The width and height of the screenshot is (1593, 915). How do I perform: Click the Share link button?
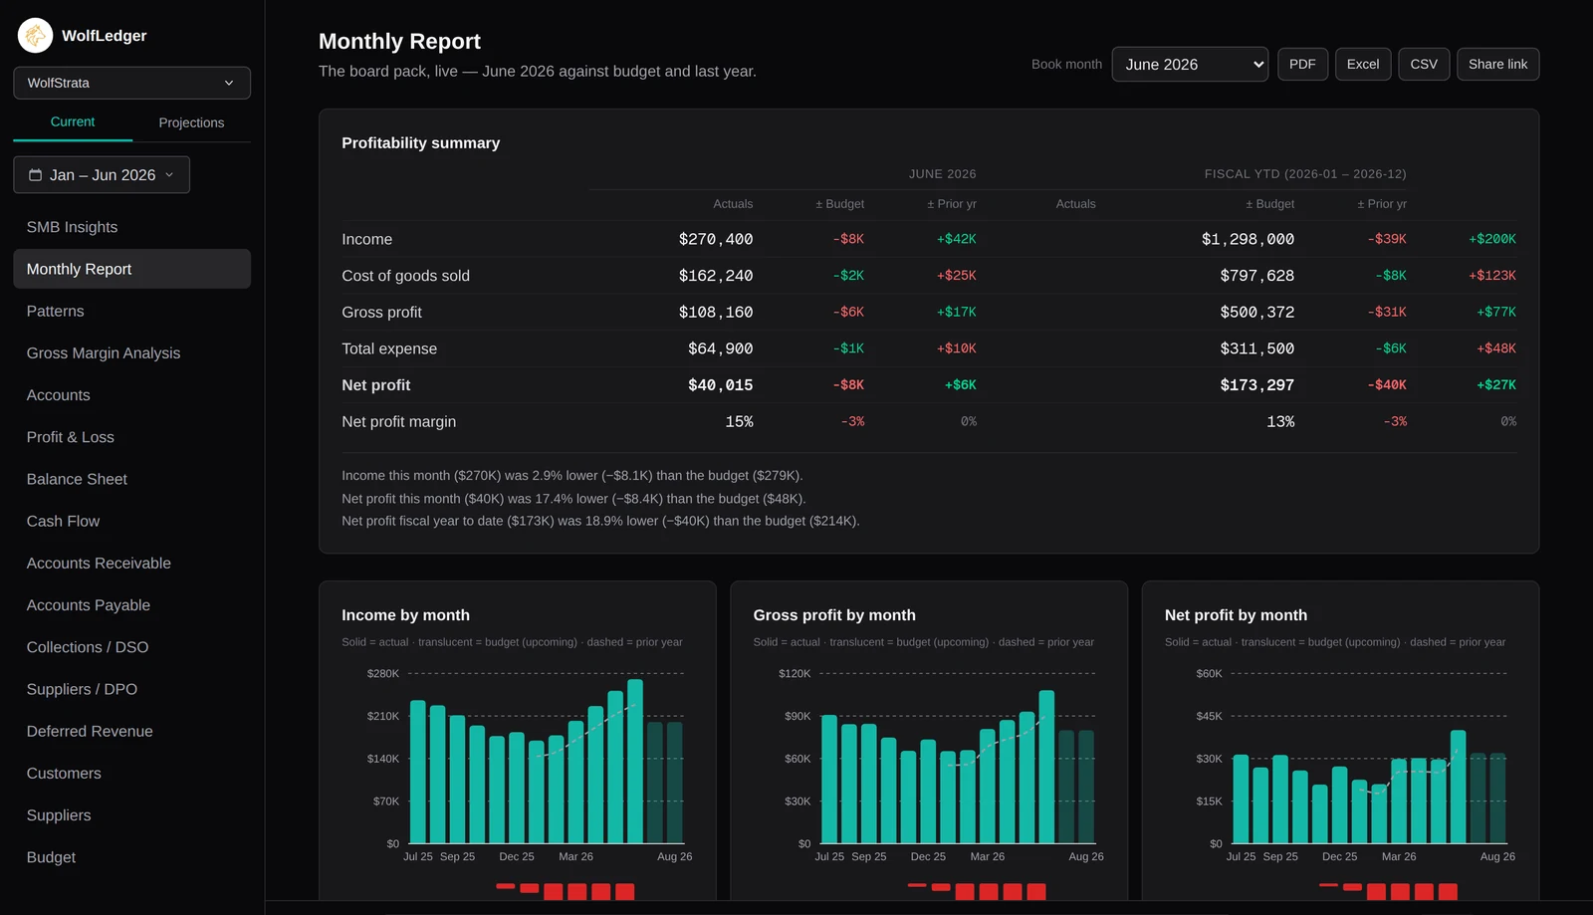click(x=1497, y=65)
